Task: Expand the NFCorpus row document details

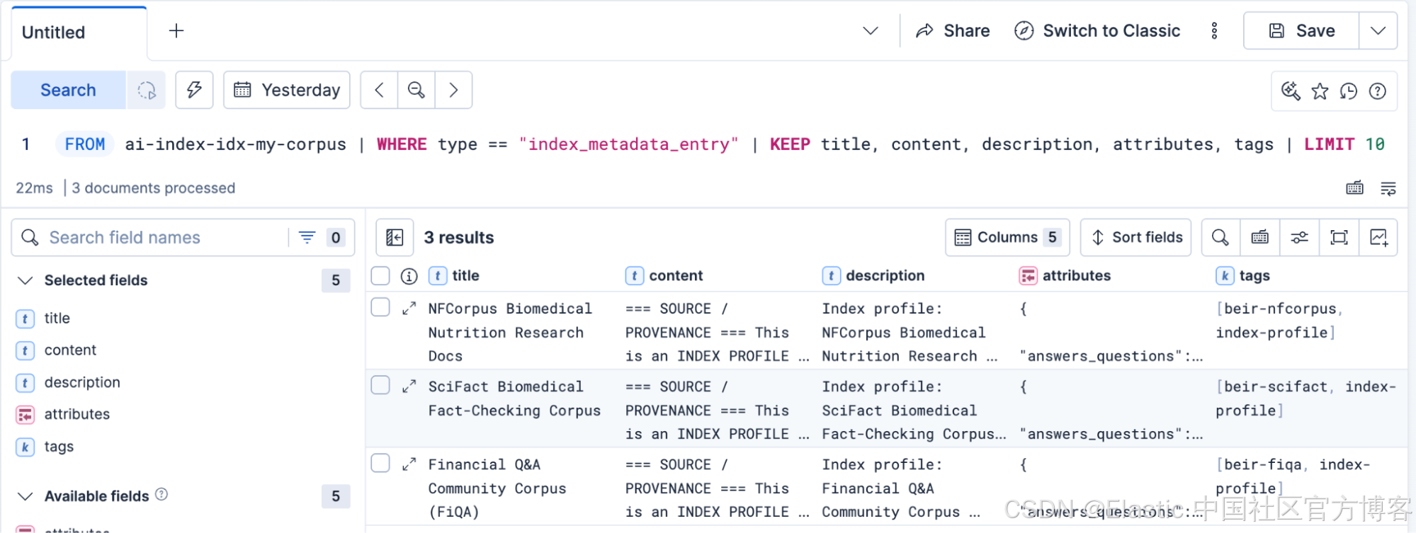Action: [409, 309]
